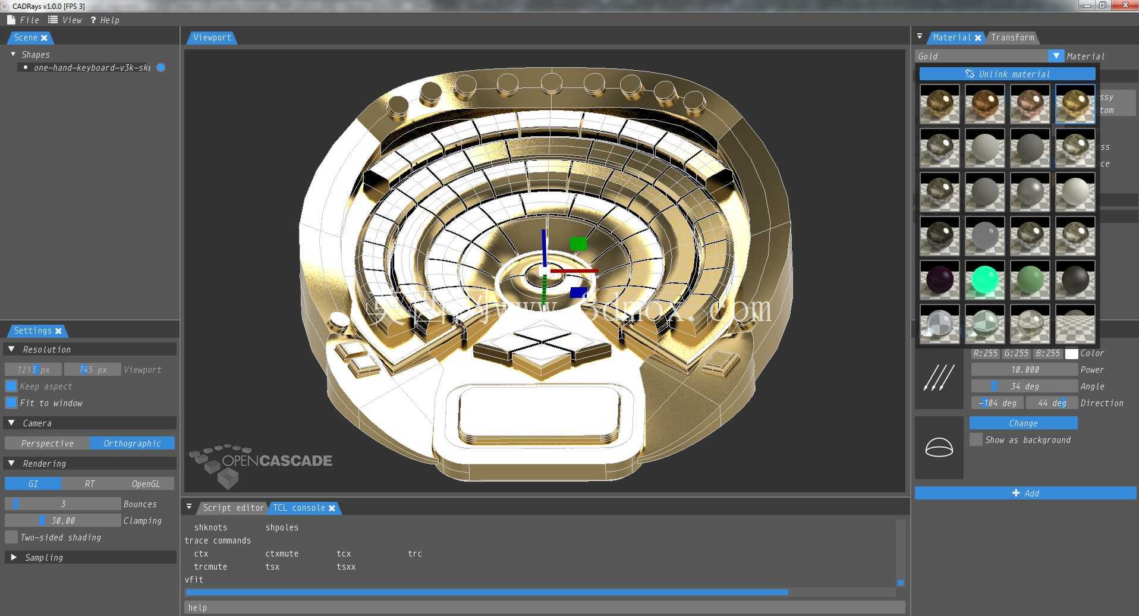The width and height of the screenshot is (1139, 616).
Task: Switch to the Script editor tab
Action: [232, 508]
